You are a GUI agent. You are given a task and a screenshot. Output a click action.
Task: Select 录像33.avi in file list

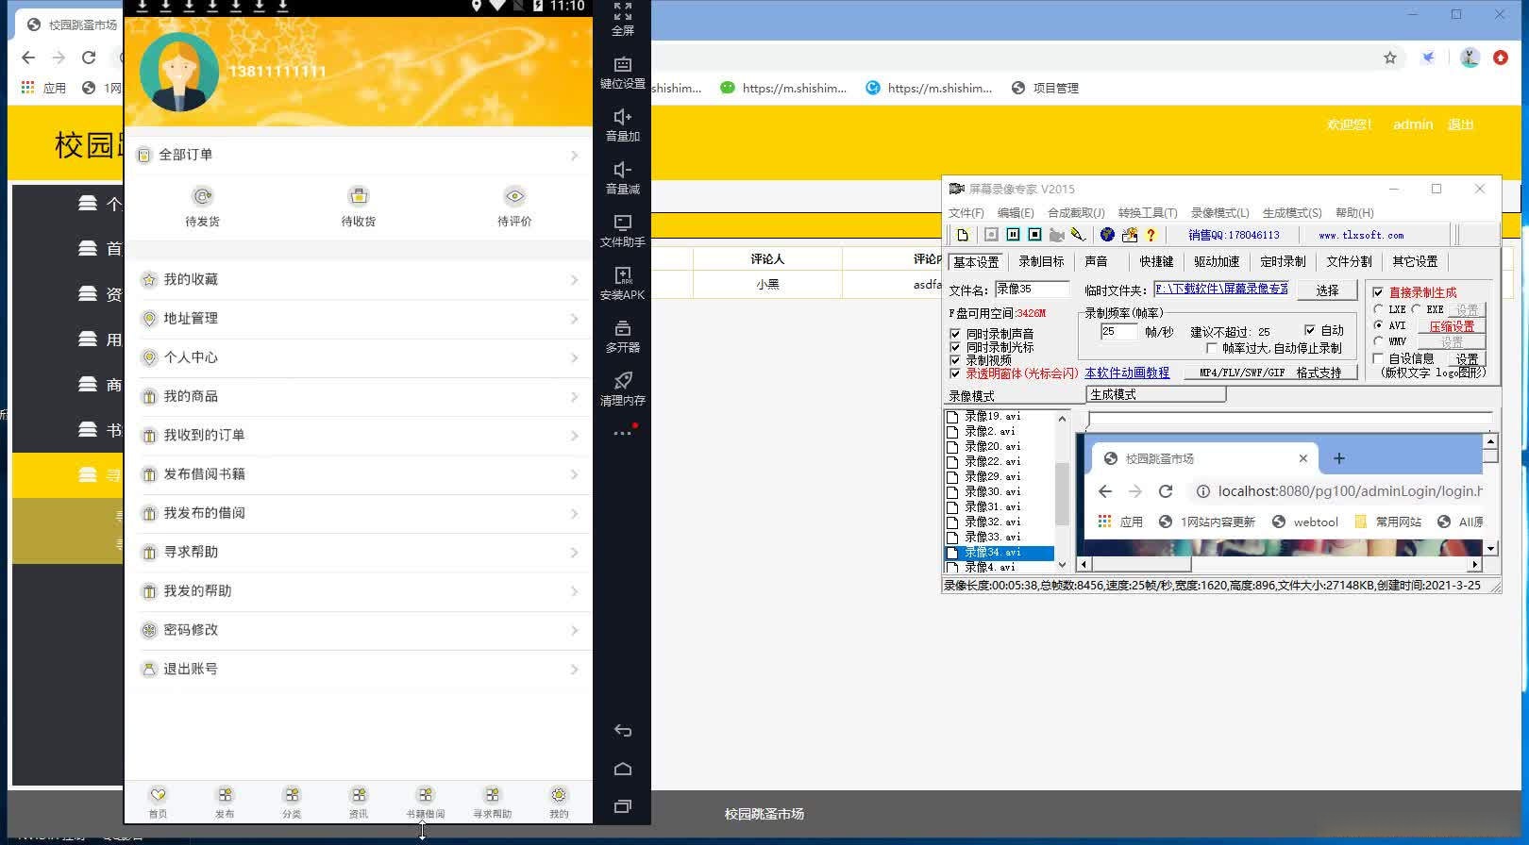point(991,537)
